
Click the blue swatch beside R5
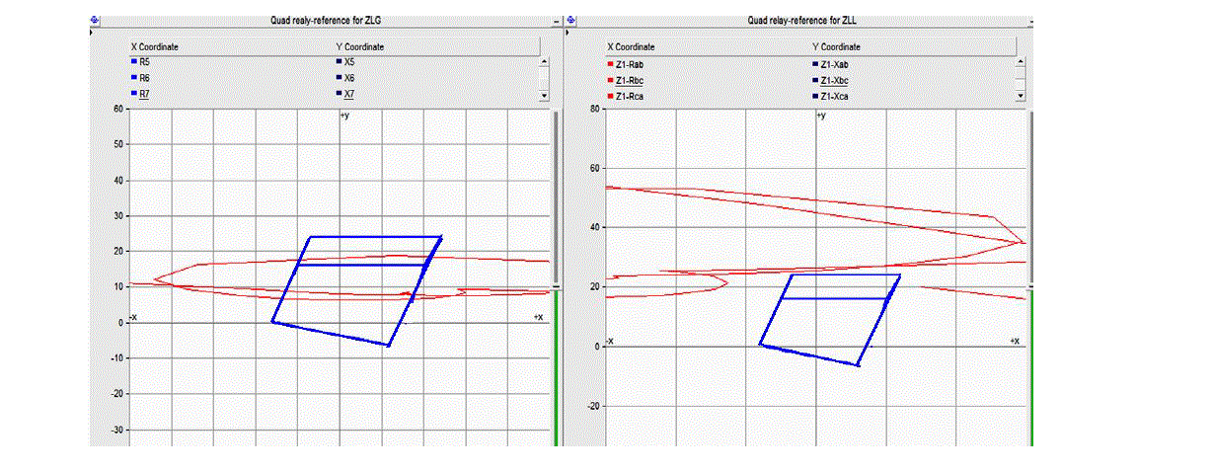[x=133, y=61]
